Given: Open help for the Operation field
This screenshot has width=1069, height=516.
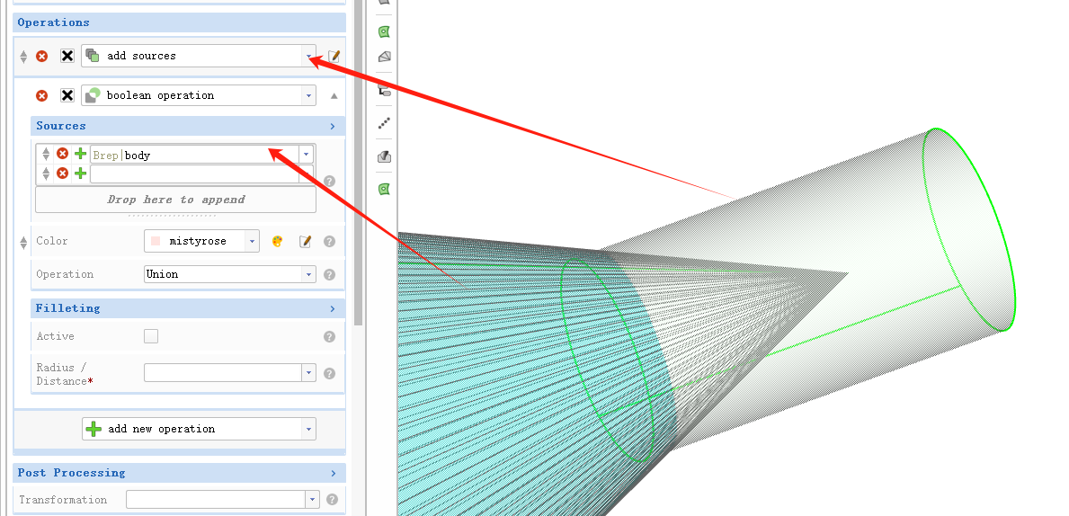Looking at the screenshot, I should 329,275.
